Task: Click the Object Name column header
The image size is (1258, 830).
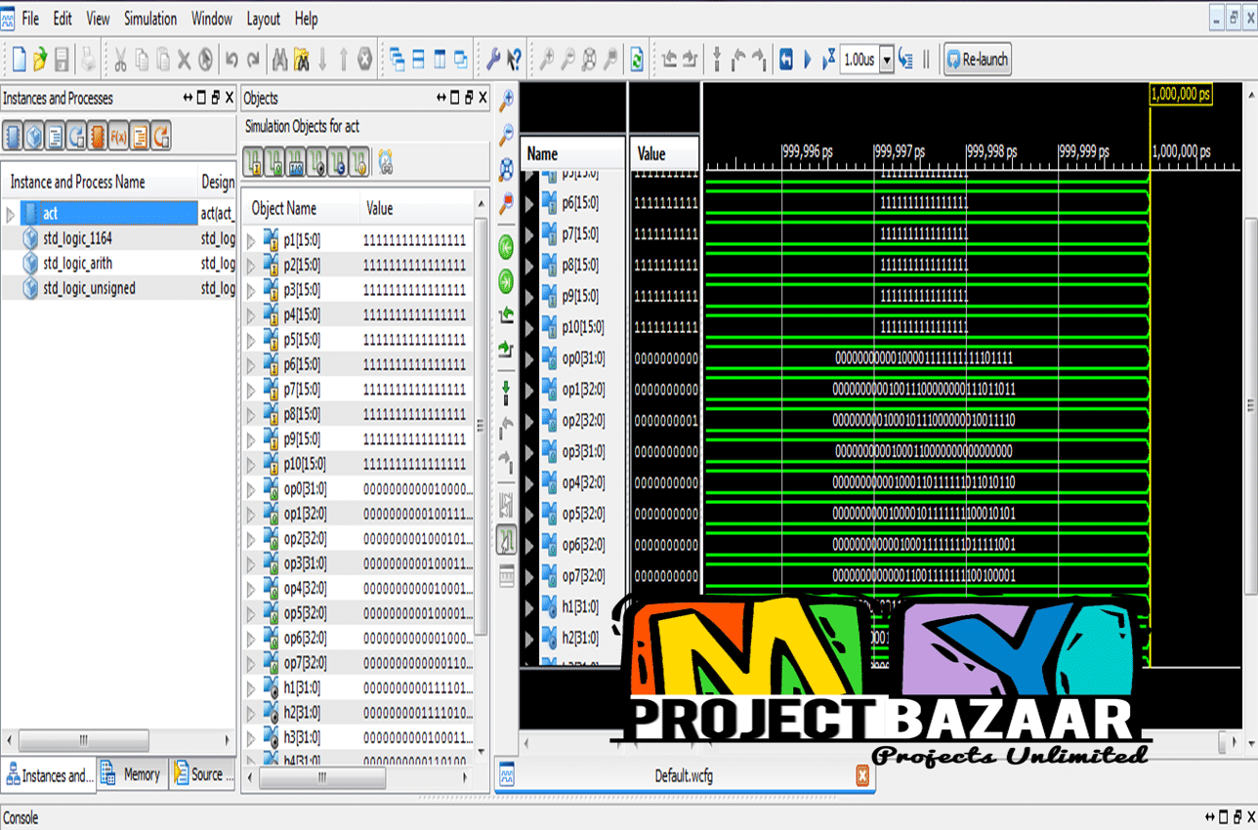Action: click(x=284, y=208)
